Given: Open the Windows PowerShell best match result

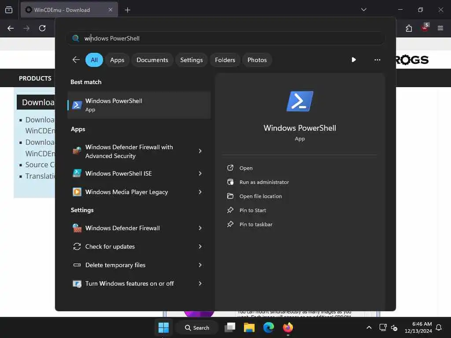Looking at the screenshot, I should (139, 105).
